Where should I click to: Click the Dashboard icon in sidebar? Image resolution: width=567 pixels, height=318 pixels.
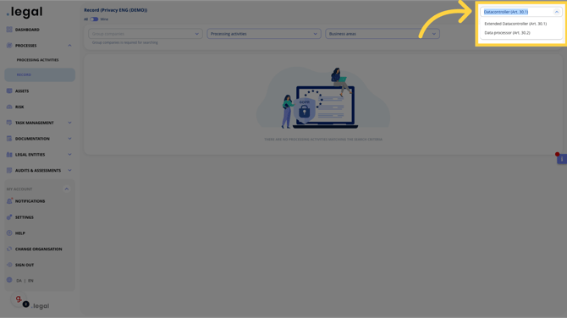(x=9, y=30)
